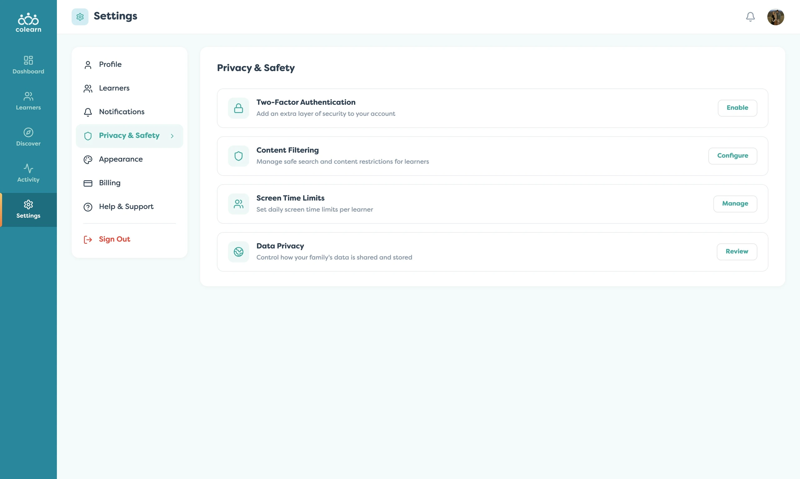
Task: Enable Two-Factor Authentication
Action: [737, 108]
